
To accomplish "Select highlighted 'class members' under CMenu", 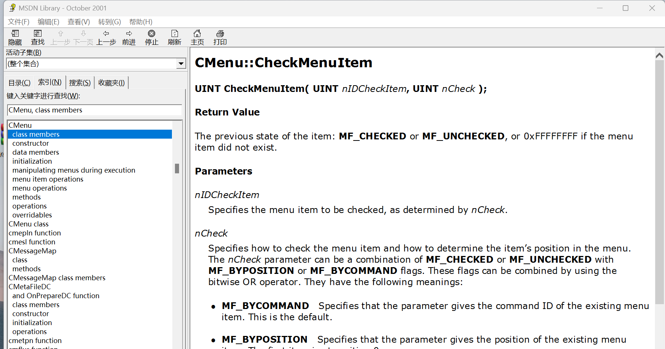I will (x=90, y=134).
